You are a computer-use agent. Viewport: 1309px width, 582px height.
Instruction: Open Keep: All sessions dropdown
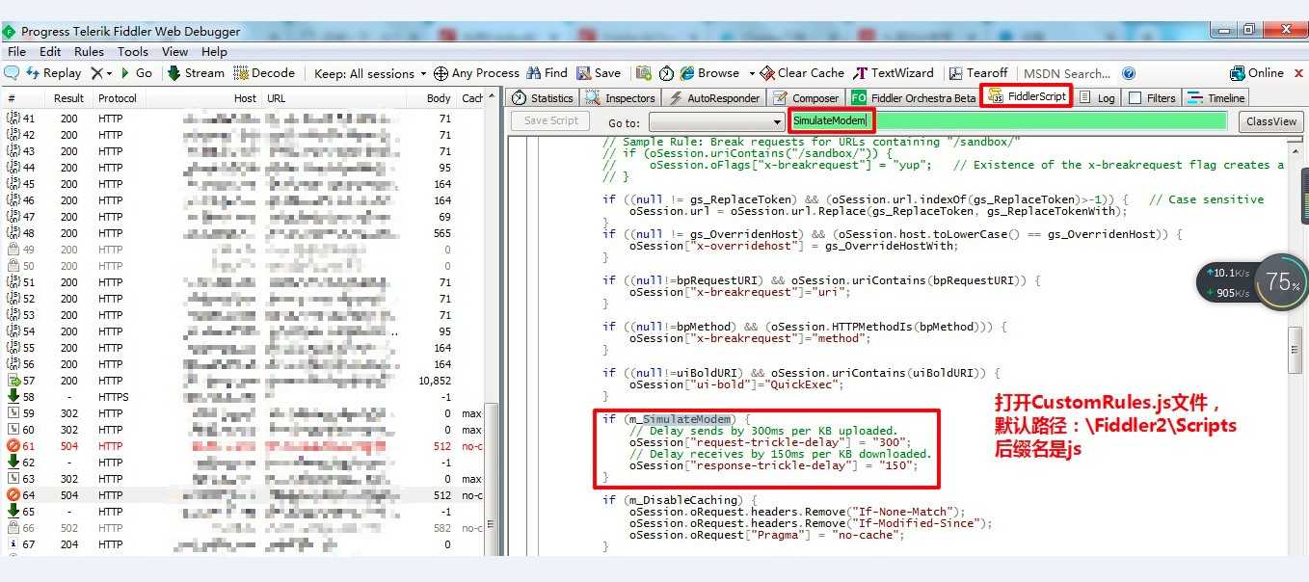point(370,73)
